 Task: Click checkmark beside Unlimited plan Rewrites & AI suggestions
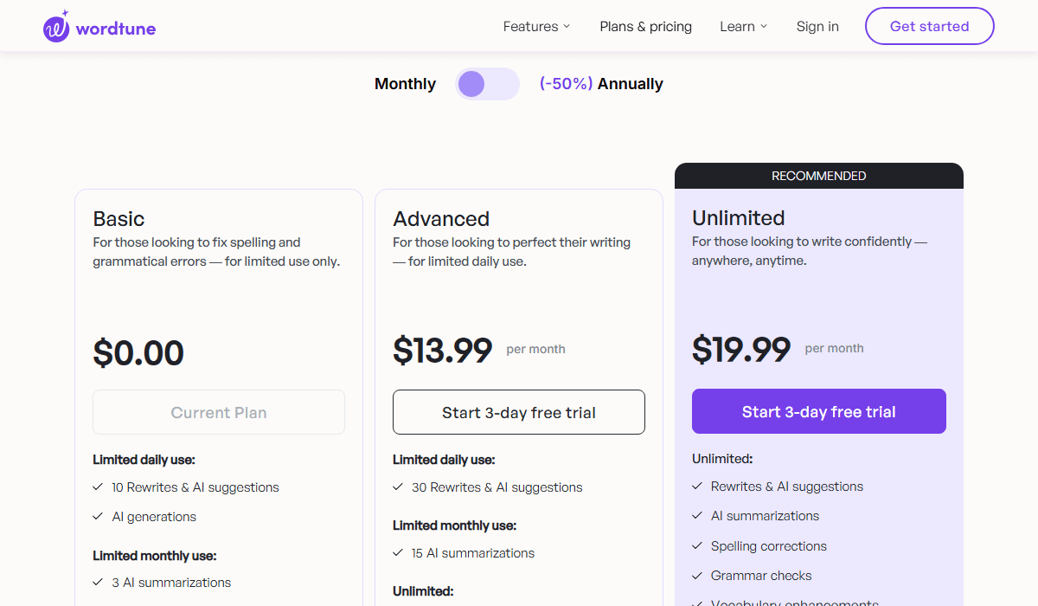pyautogui.click(x=697, y=487)
